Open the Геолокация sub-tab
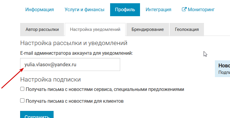Screen dimensions: 230x118 tap(187, 29)
